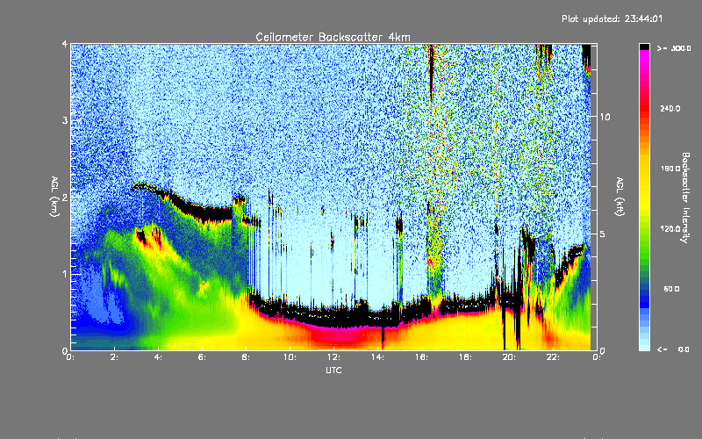Click the 1 km label on the left axis
702x439 pixels.
tap(65, 274)
